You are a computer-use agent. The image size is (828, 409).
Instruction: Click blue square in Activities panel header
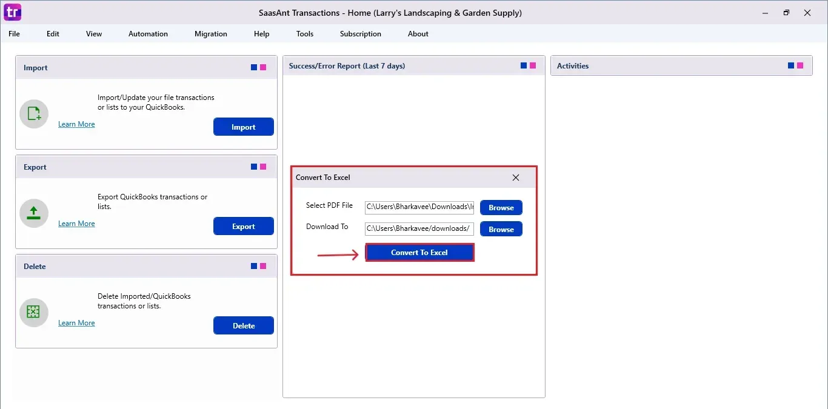(791, 65)
